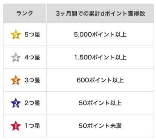
Task: Click the 1つ星 rank label
Action: pyautogui.click(x=32, y=126)
